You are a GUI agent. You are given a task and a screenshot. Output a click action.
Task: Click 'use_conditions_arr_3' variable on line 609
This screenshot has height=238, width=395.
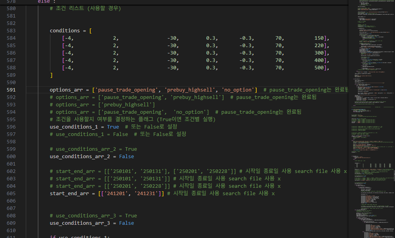tap(80, 223)
